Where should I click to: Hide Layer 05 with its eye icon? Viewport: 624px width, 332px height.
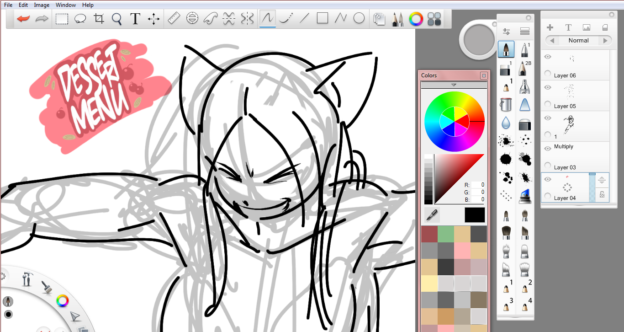point(548,87)
